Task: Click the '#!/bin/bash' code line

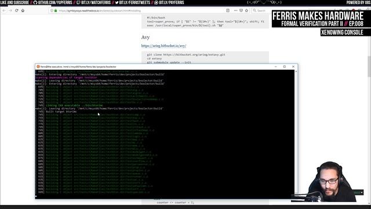Action: [156, 17]
